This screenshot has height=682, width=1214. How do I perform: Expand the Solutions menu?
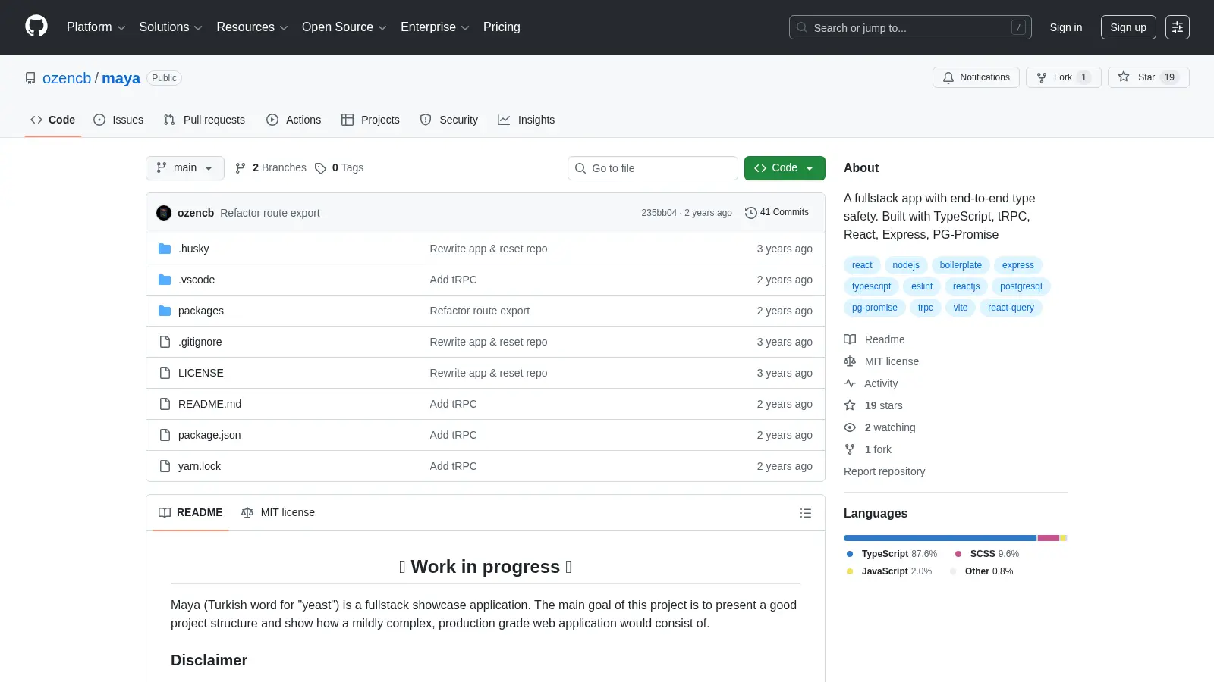[x=171, y=27]
